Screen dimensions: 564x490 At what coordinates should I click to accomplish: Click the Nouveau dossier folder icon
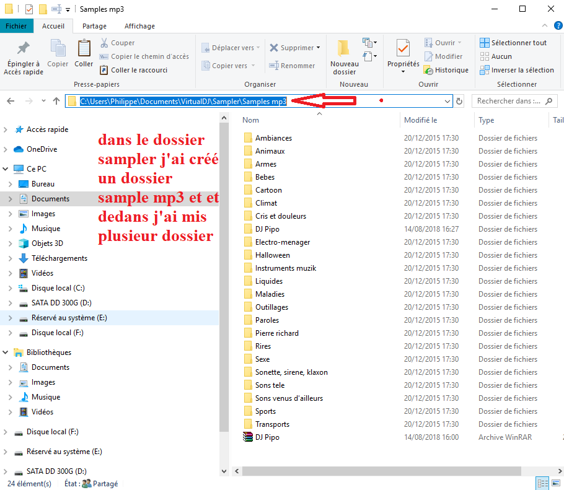coord(344,49)
